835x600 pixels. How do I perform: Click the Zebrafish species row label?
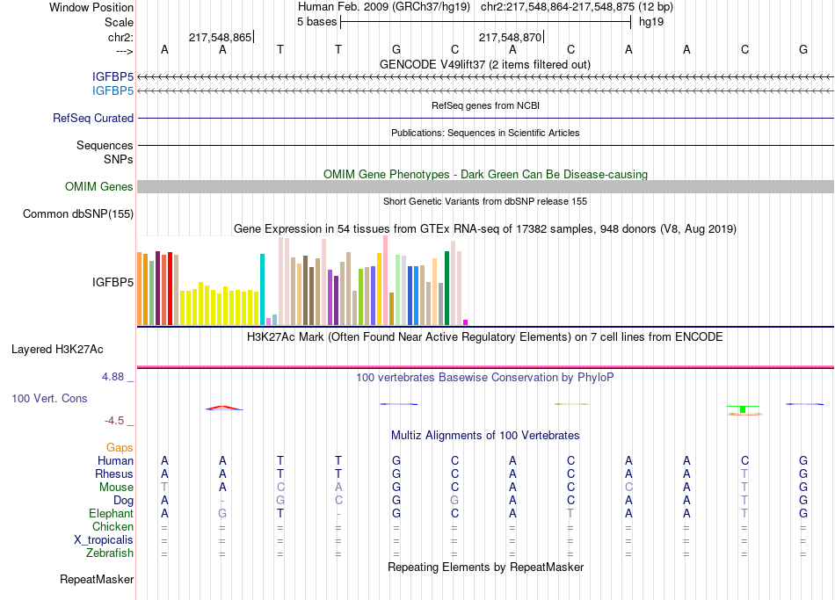click(110, 553)
